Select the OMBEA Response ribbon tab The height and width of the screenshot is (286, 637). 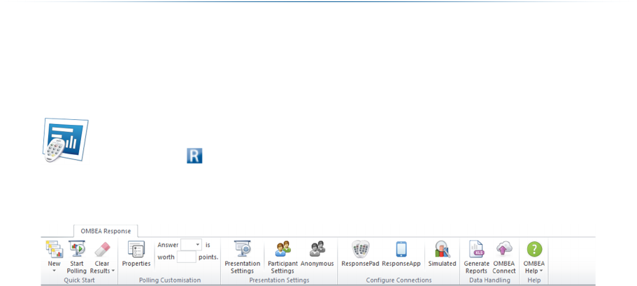[x=106, y=231]
